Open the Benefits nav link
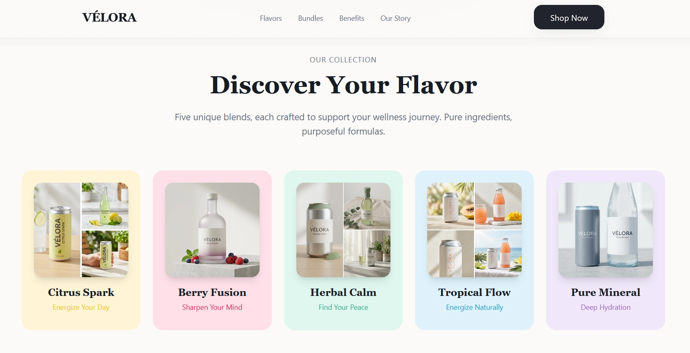This screenshot has height=353, width=690. tap(351, 18)
